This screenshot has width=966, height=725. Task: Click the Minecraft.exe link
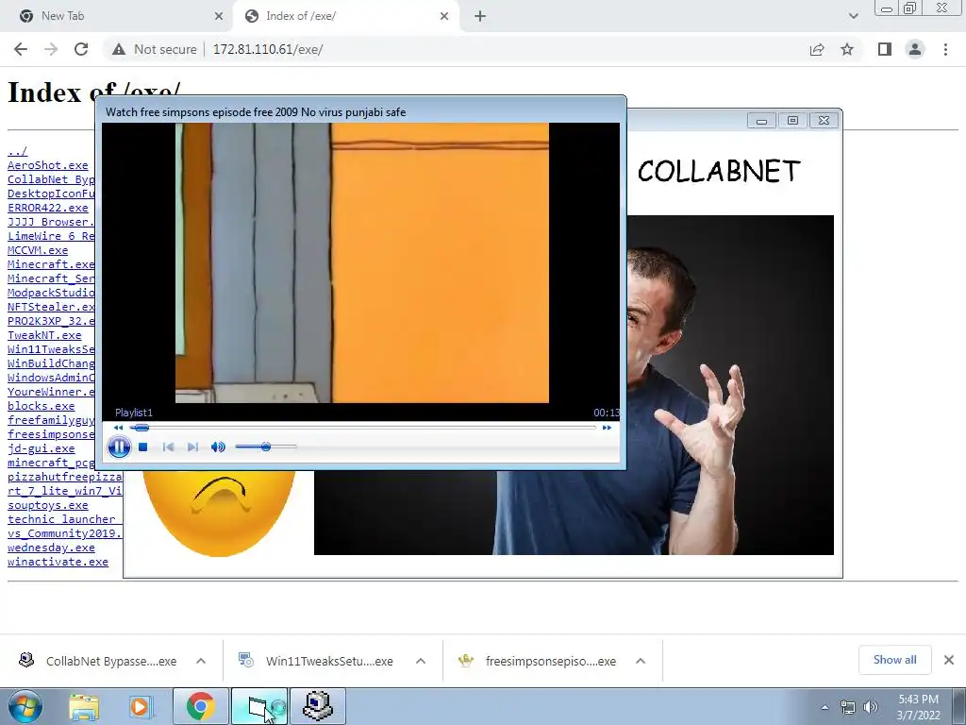pos(51,264)
